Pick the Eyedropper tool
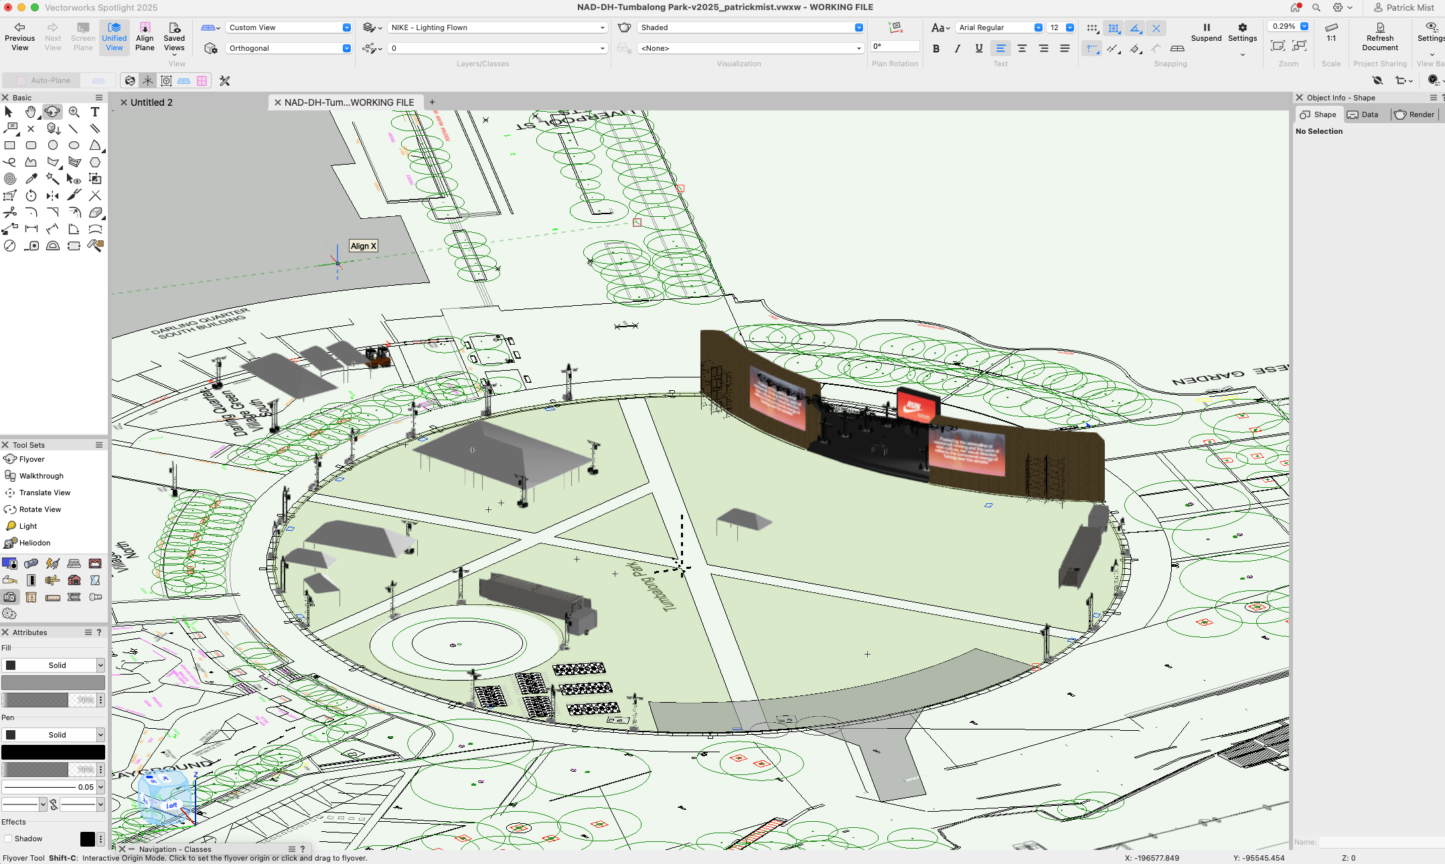 tap(31, 179)
